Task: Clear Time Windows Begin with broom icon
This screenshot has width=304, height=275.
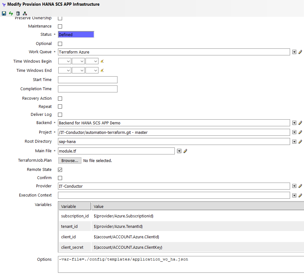Action: (x=102, y=61)
